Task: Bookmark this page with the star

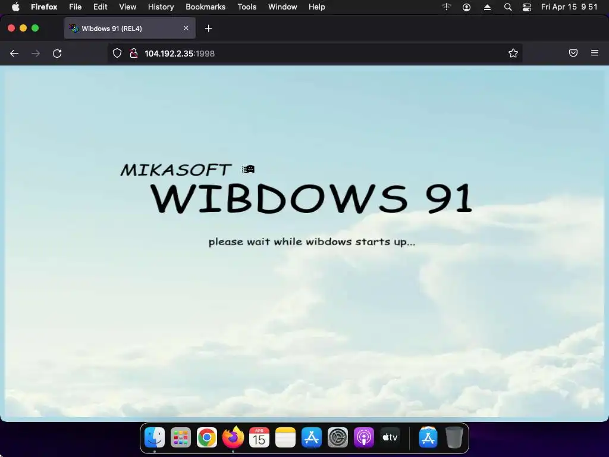Action: point(513,53)
